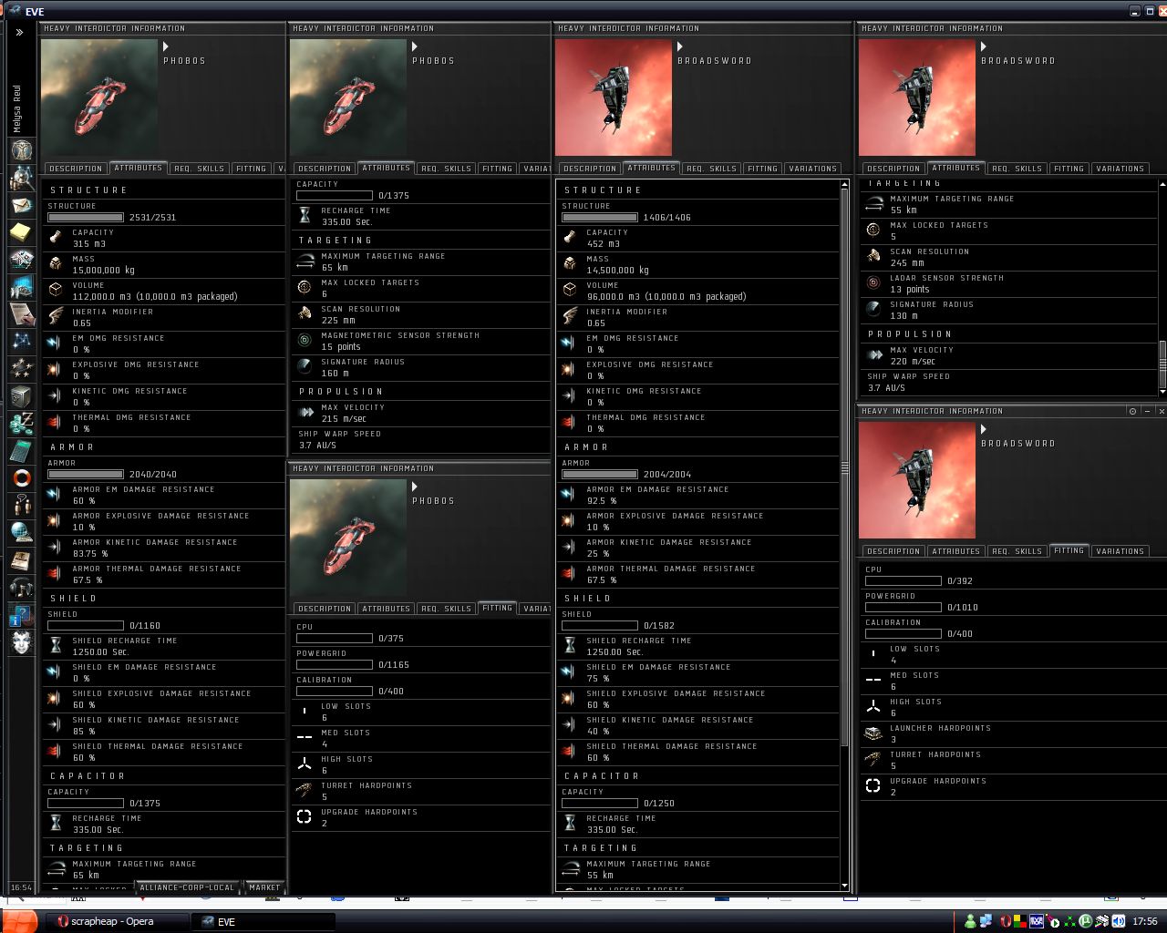Image resolution: width=1167 pixels, height=933 pixels.
Task: Expand the sidebar with the double-chevron
Action: 19,32
